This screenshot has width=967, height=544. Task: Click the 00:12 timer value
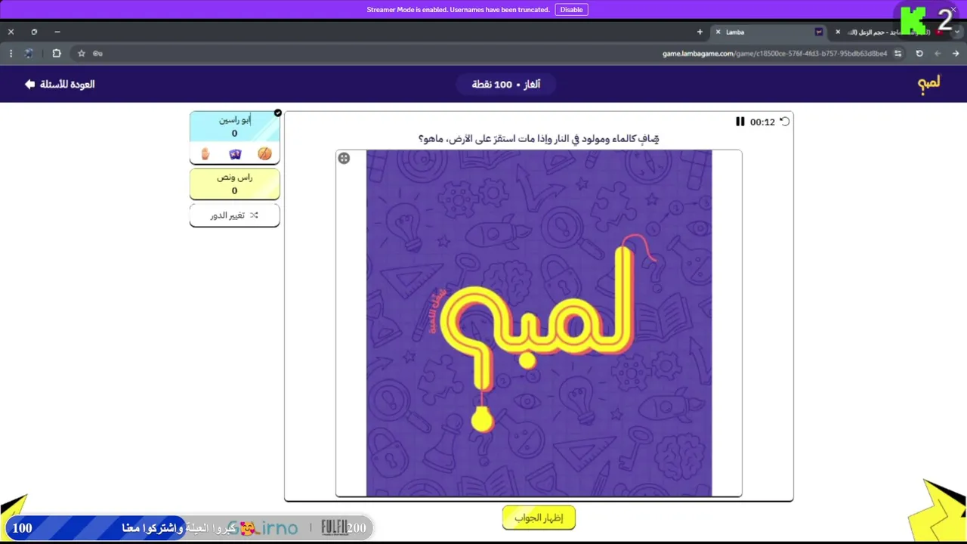pyautogui.click(x=762, y=122)
